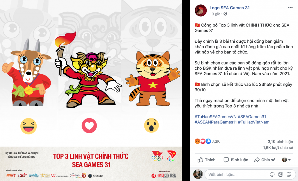Open hashtag #SEAGames31
298x181 pixels.
252,117
